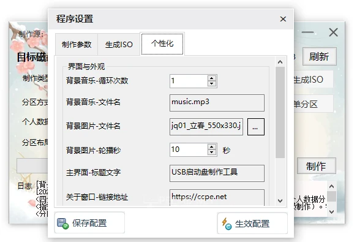Edit the music.mp3 file name field
The height and width of the screenshot is (242, 357).
(217, 103)
